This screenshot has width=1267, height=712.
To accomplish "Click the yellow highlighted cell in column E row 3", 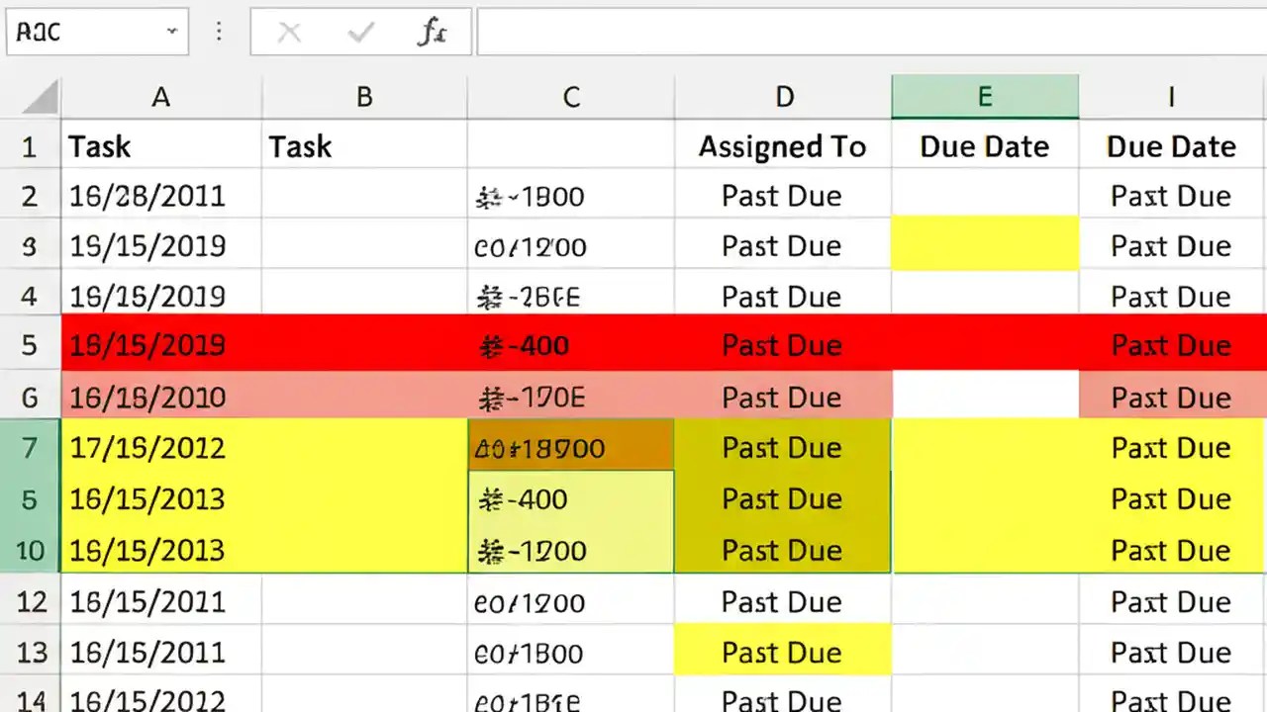I will 984,243.
